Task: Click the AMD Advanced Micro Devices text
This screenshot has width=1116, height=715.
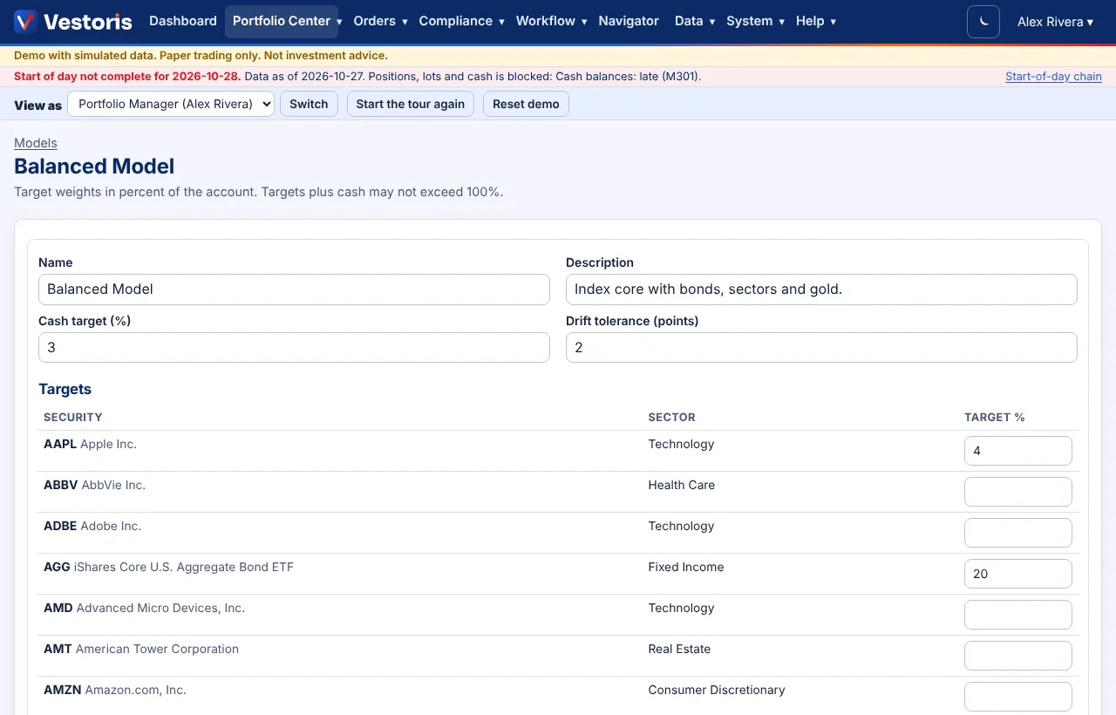Action: pyautogui.click(x=144, y=608)
